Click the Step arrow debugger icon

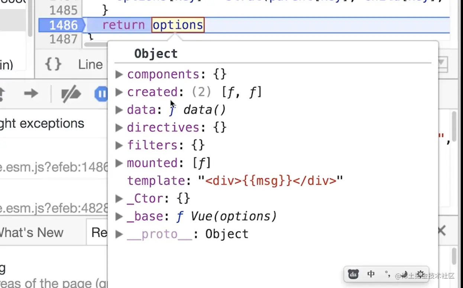(31, 93)
